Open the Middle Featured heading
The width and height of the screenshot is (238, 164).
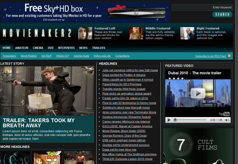click(x=158, y=28)
